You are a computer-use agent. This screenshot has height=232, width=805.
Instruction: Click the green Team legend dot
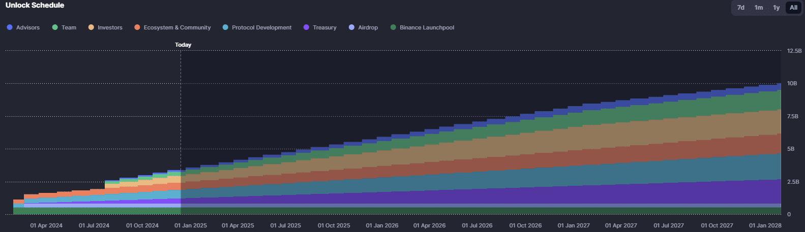tap(55, 27)
